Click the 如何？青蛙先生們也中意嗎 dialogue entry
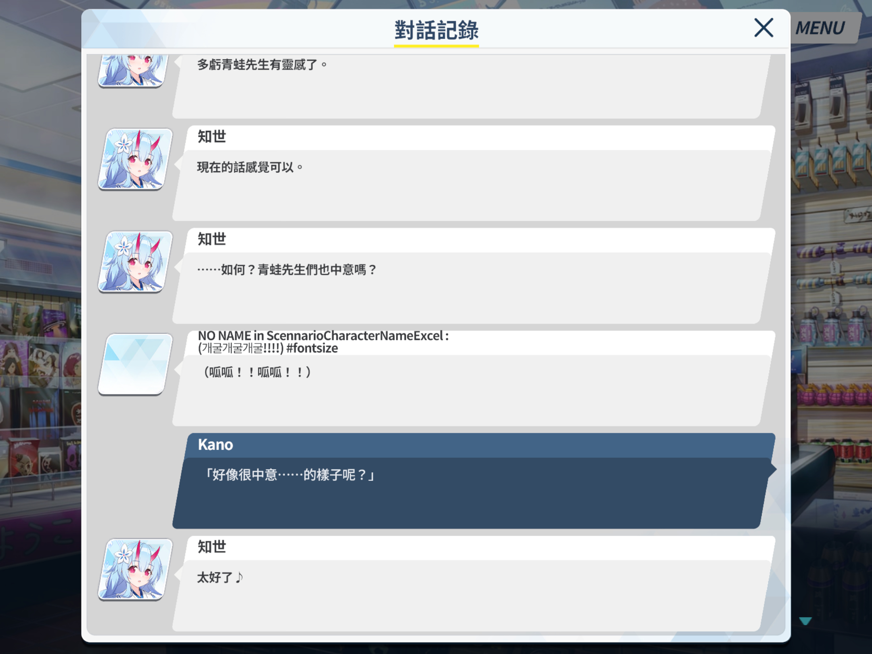The width and height of the screenshot is (872, 654). (474, 276)
